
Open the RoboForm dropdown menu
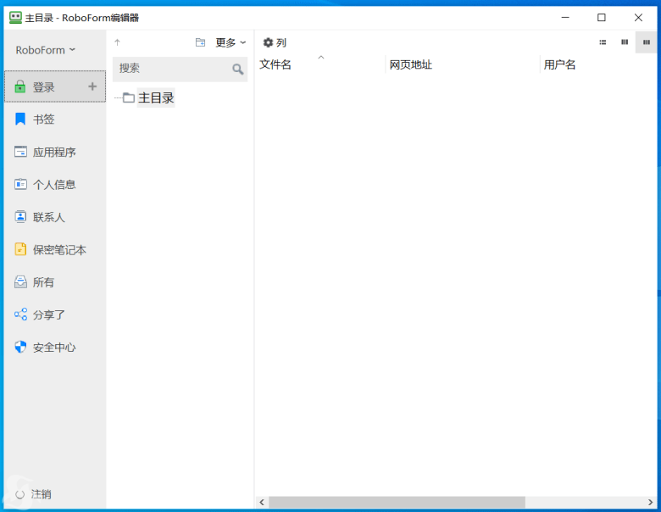point(45,50)
